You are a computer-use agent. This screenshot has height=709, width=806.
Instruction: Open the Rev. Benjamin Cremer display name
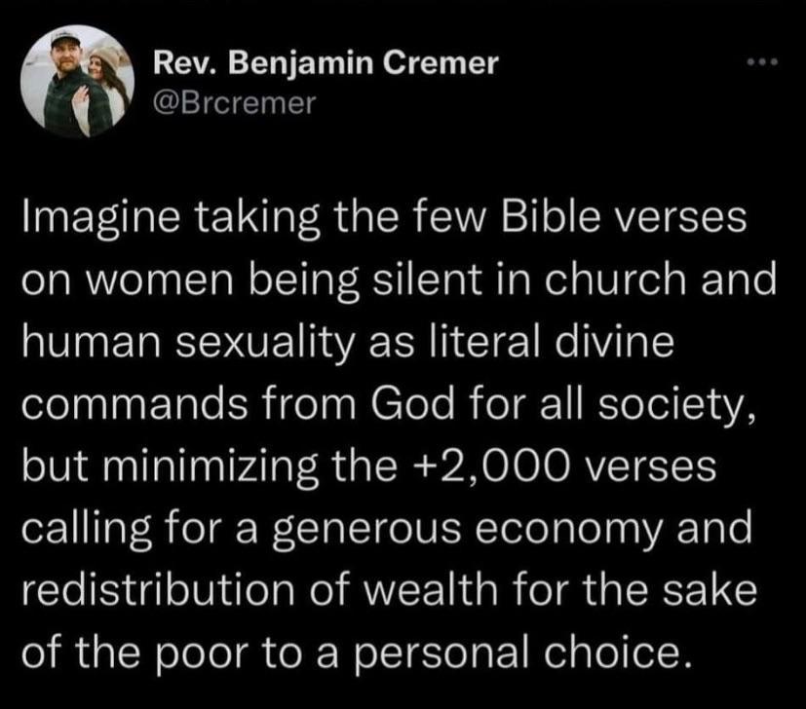(x=326, y=64)
